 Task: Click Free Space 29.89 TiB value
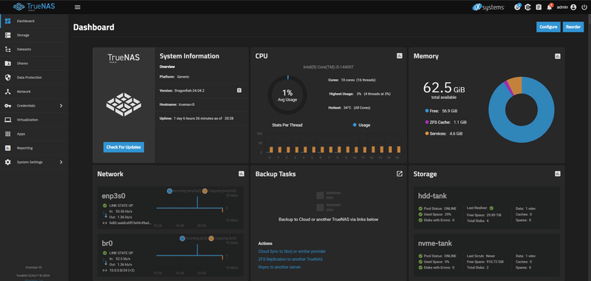tap(493, 215)
